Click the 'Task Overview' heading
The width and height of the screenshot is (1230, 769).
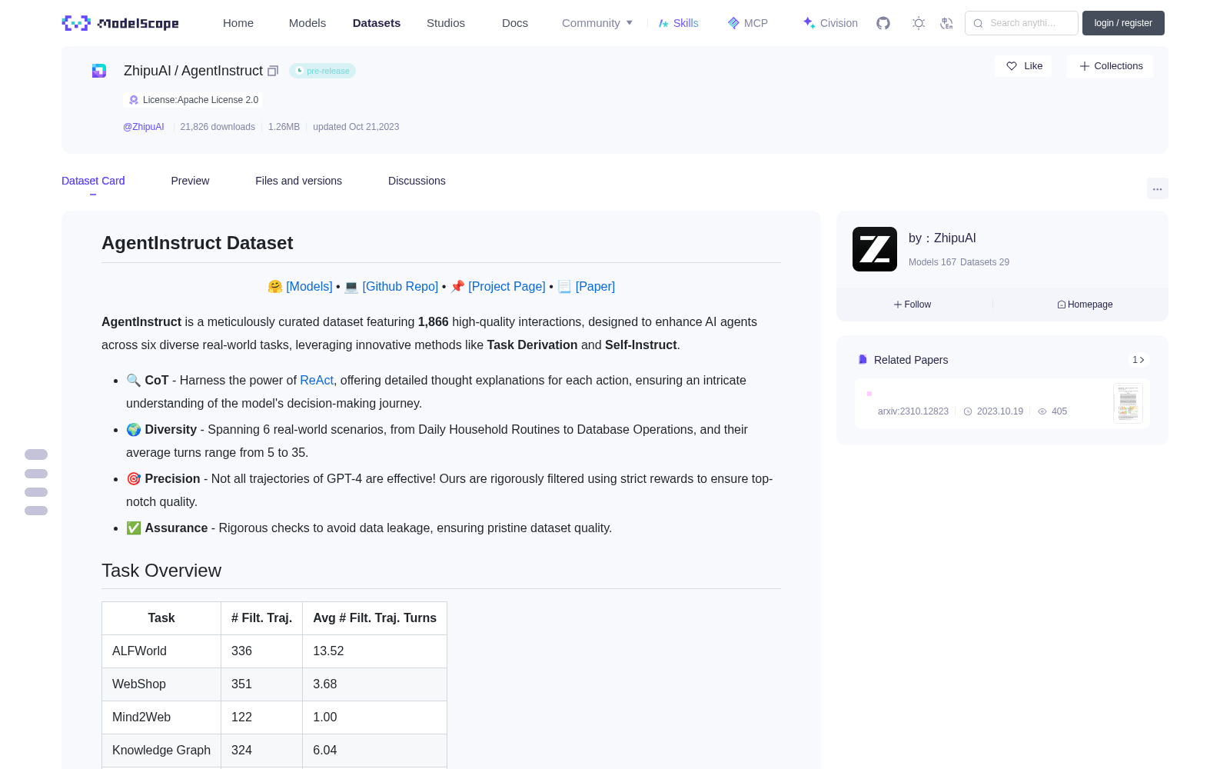(x=161, y=571)
